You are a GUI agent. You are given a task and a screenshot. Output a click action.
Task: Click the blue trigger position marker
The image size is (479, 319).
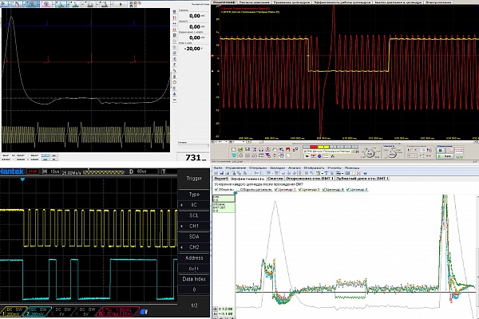click(22, 179)
